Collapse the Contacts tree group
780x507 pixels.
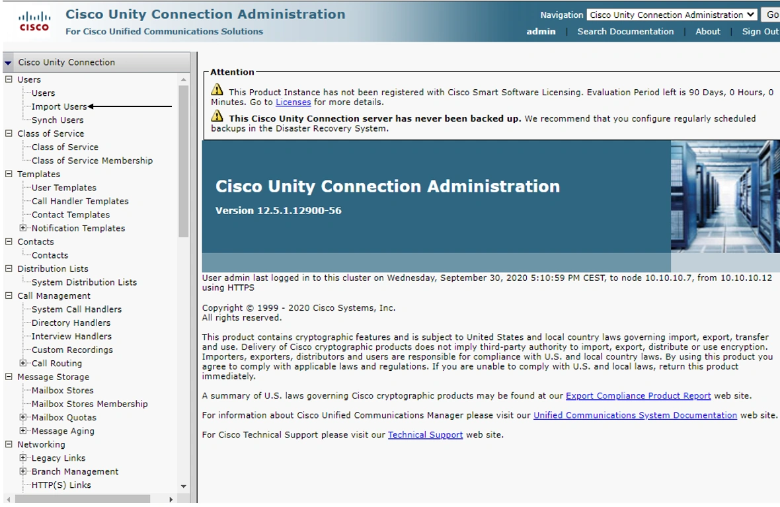tap(9, 241)
